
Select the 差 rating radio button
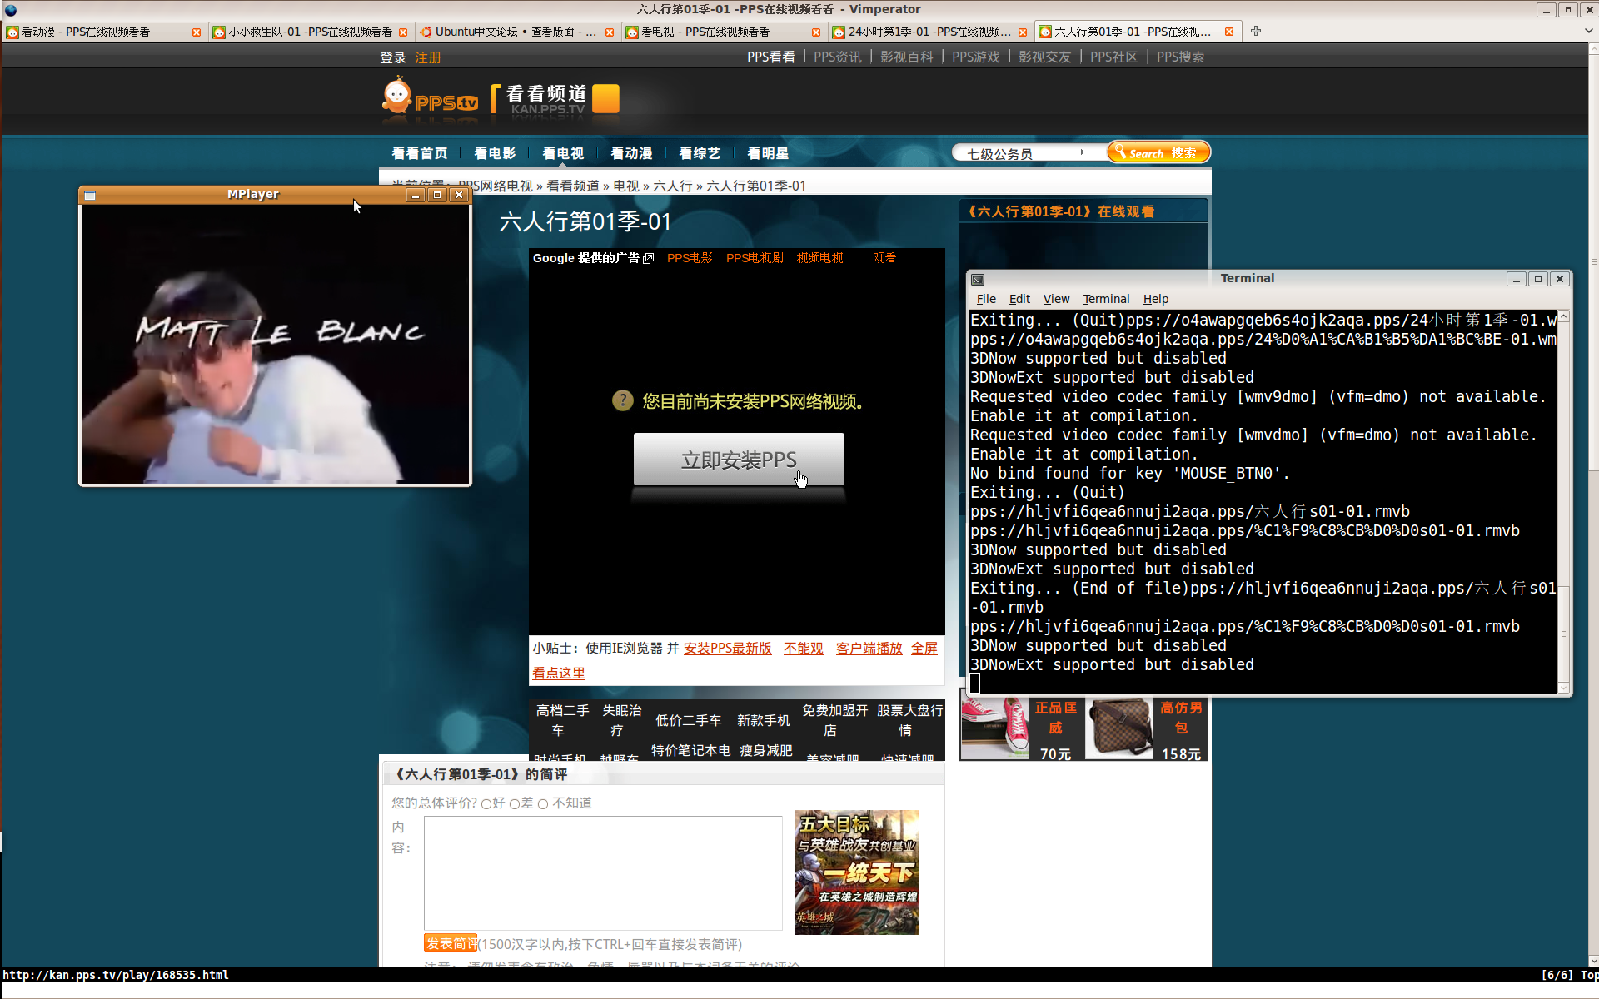515,804
